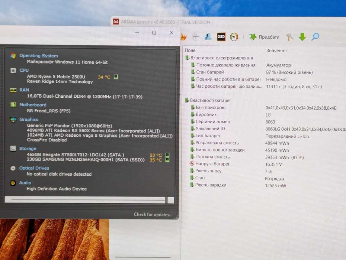346x260 pixels.
Task: Open the Storage section link
Action: pos(28,149)
